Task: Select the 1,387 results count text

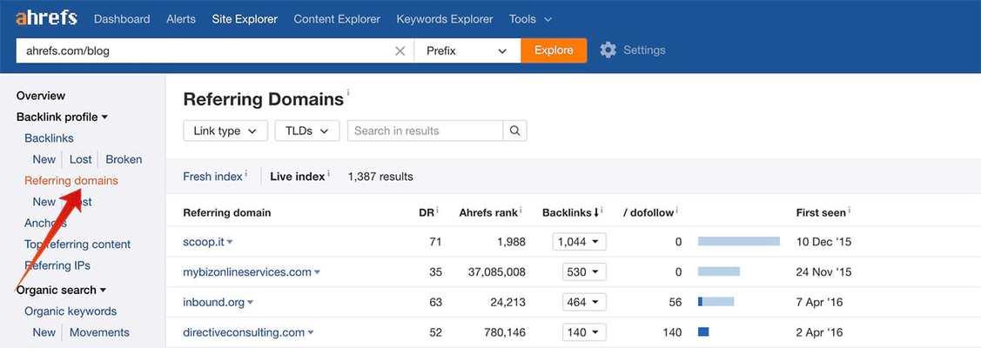Action: (x=380, y=177)
